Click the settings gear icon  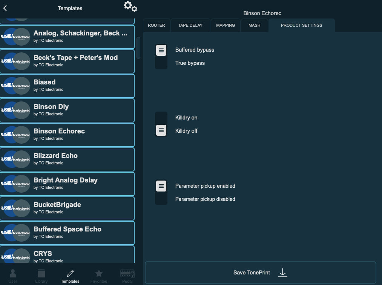(130, 6)
